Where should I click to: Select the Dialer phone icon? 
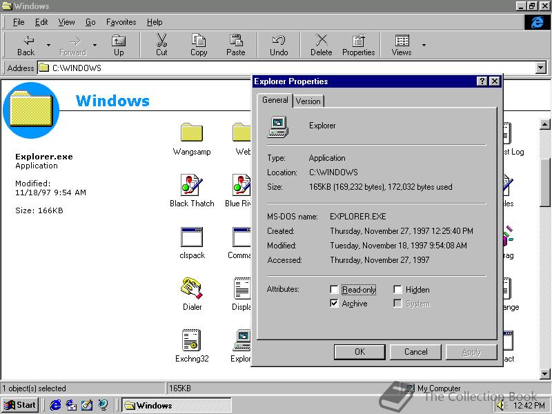192,294
